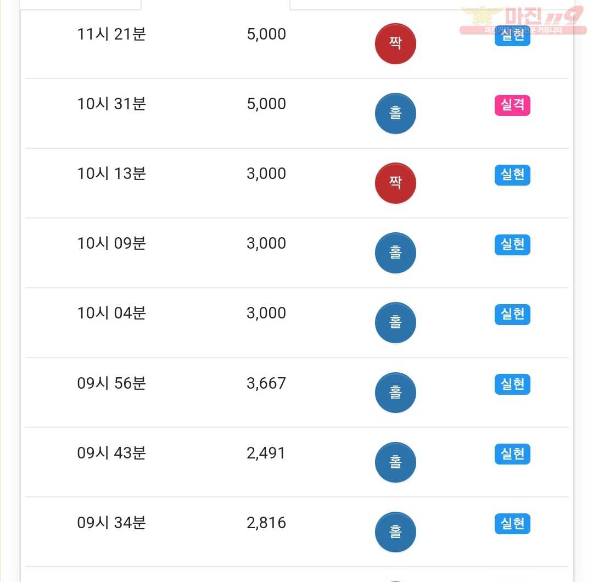Tap the 홀 circle in 09시 34분 row
This screenshot has height=582, width=593.
(395, 532)
